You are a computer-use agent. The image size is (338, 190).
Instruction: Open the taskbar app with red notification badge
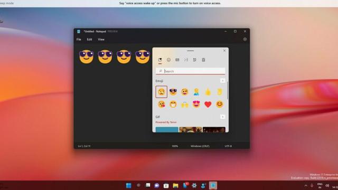[185, 185]
